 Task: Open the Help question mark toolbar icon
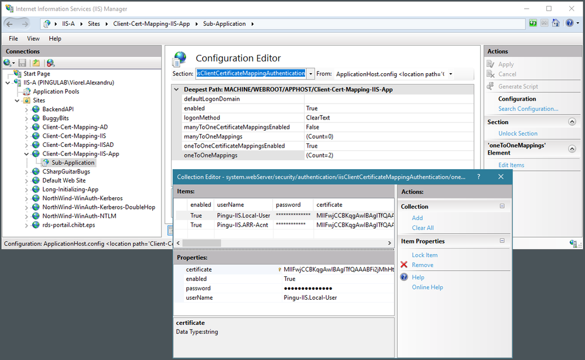point(569,23)
